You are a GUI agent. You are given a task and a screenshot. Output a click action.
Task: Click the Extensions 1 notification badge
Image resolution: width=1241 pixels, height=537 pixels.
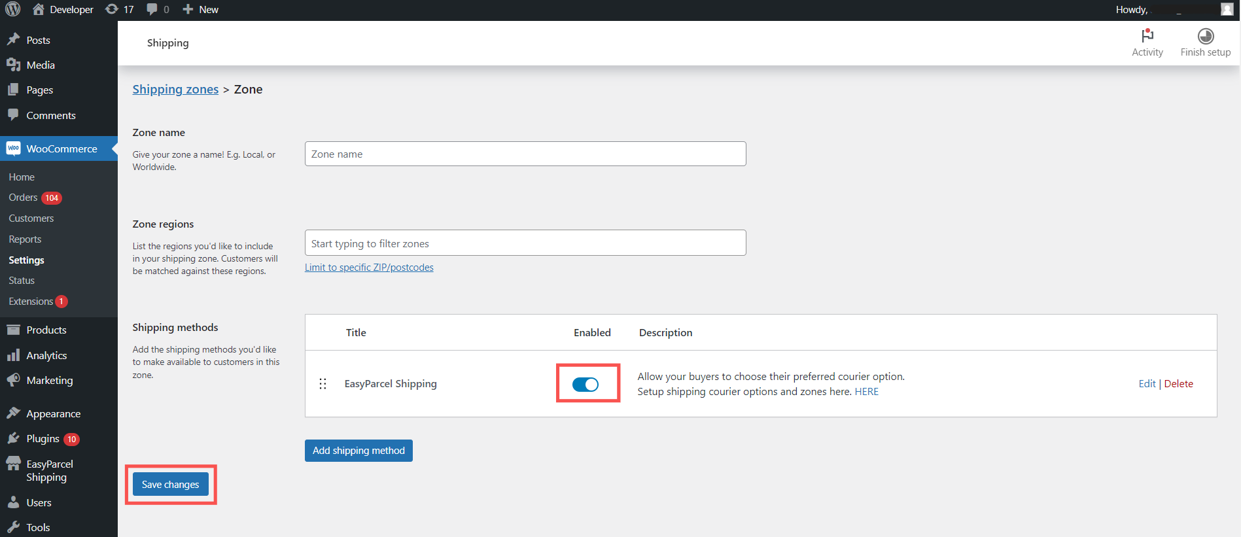(x=61, y=302)
